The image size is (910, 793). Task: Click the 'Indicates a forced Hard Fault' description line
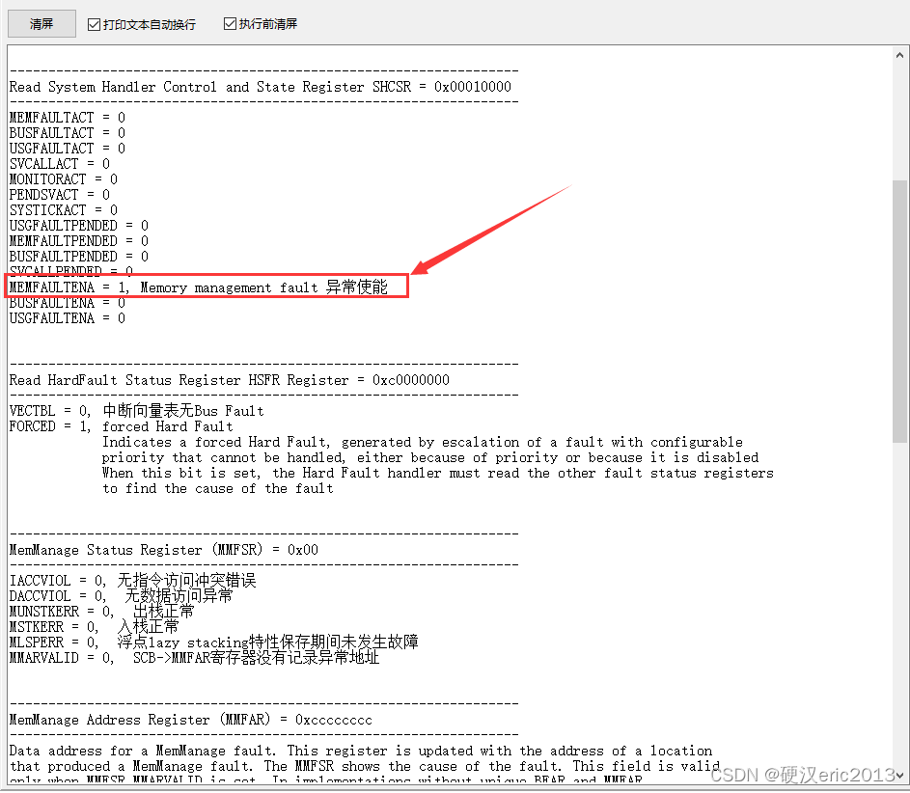pyautogui.click(x=423, y=442)
